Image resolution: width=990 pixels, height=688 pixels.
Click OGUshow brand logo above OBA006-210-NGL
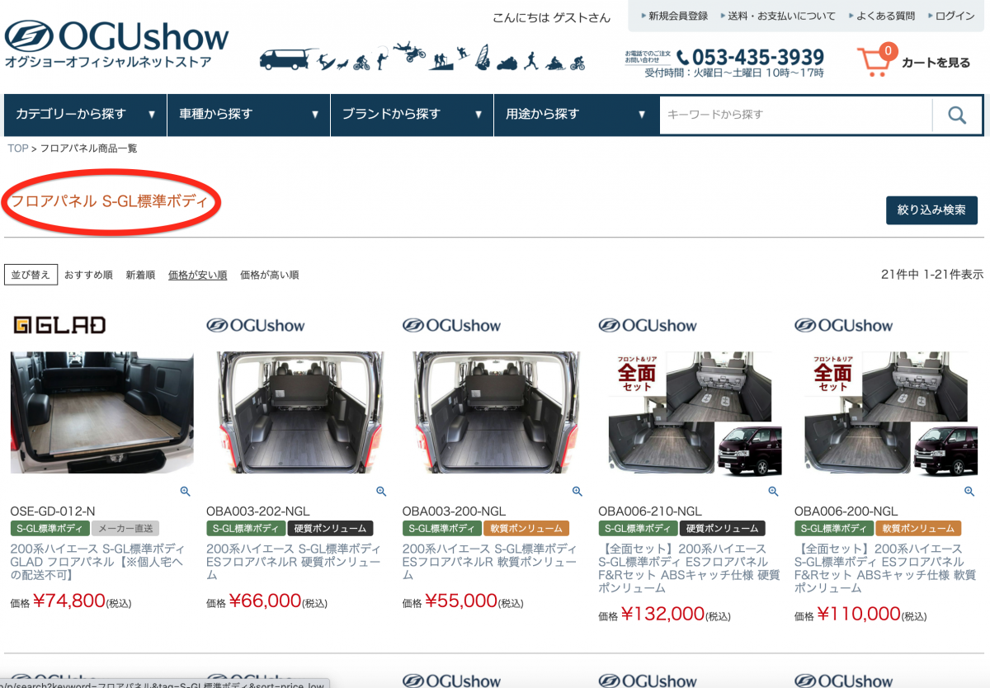[648, 325]
